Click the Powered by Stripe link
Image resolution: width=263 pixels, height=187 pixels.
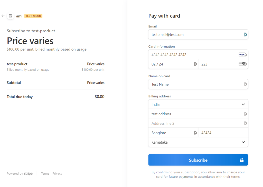point(20,173)
